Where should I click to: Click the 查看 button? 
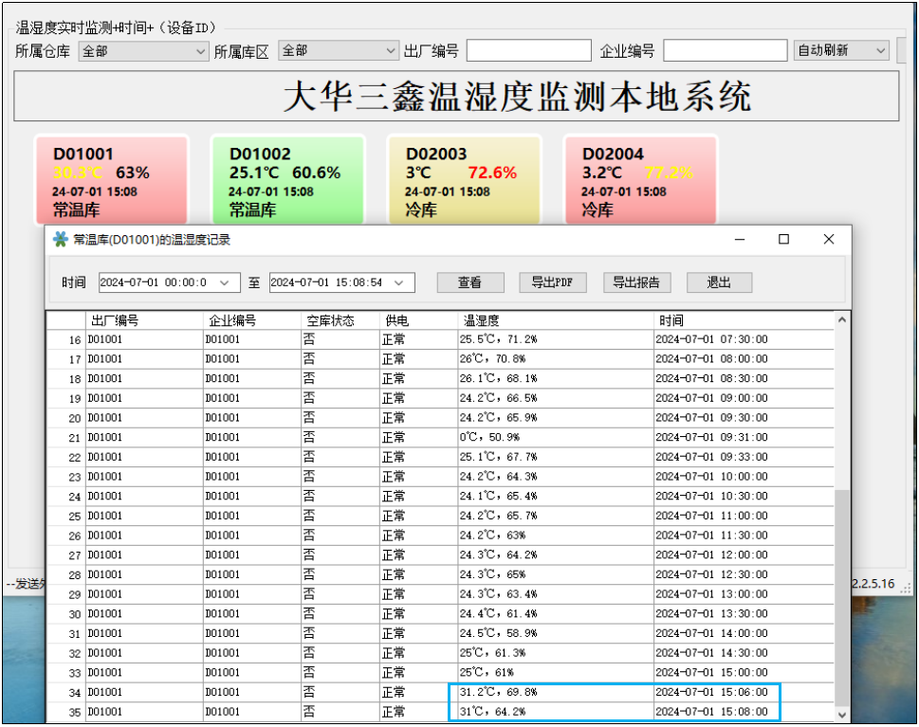(469, 282)
